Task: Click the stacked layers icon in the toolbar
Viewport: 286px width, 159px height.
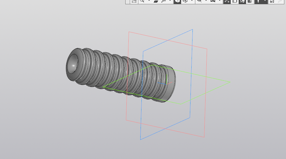Action: coord(250,1)
